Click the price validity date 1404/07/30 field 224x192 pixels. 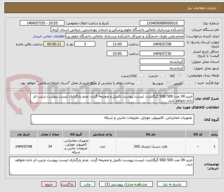coord(162,54)
